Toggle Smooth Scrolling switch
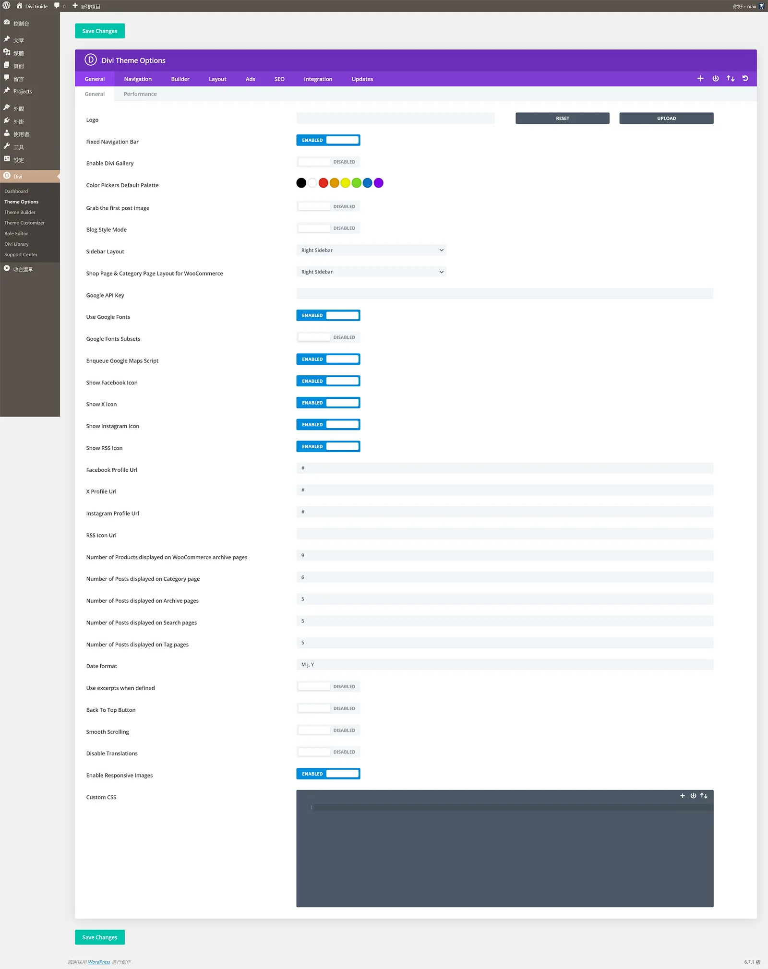Image resolution: width=768 pixels, height=969 pixels. click(328, 730)
